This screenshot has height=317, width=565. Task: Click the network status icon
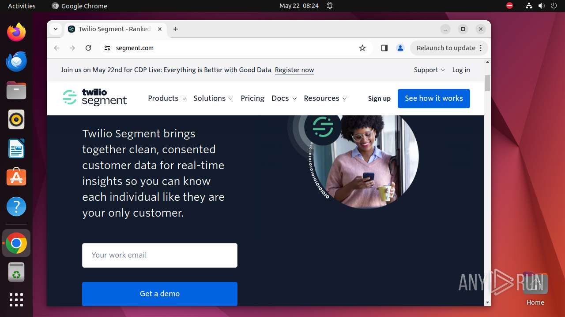529,6
